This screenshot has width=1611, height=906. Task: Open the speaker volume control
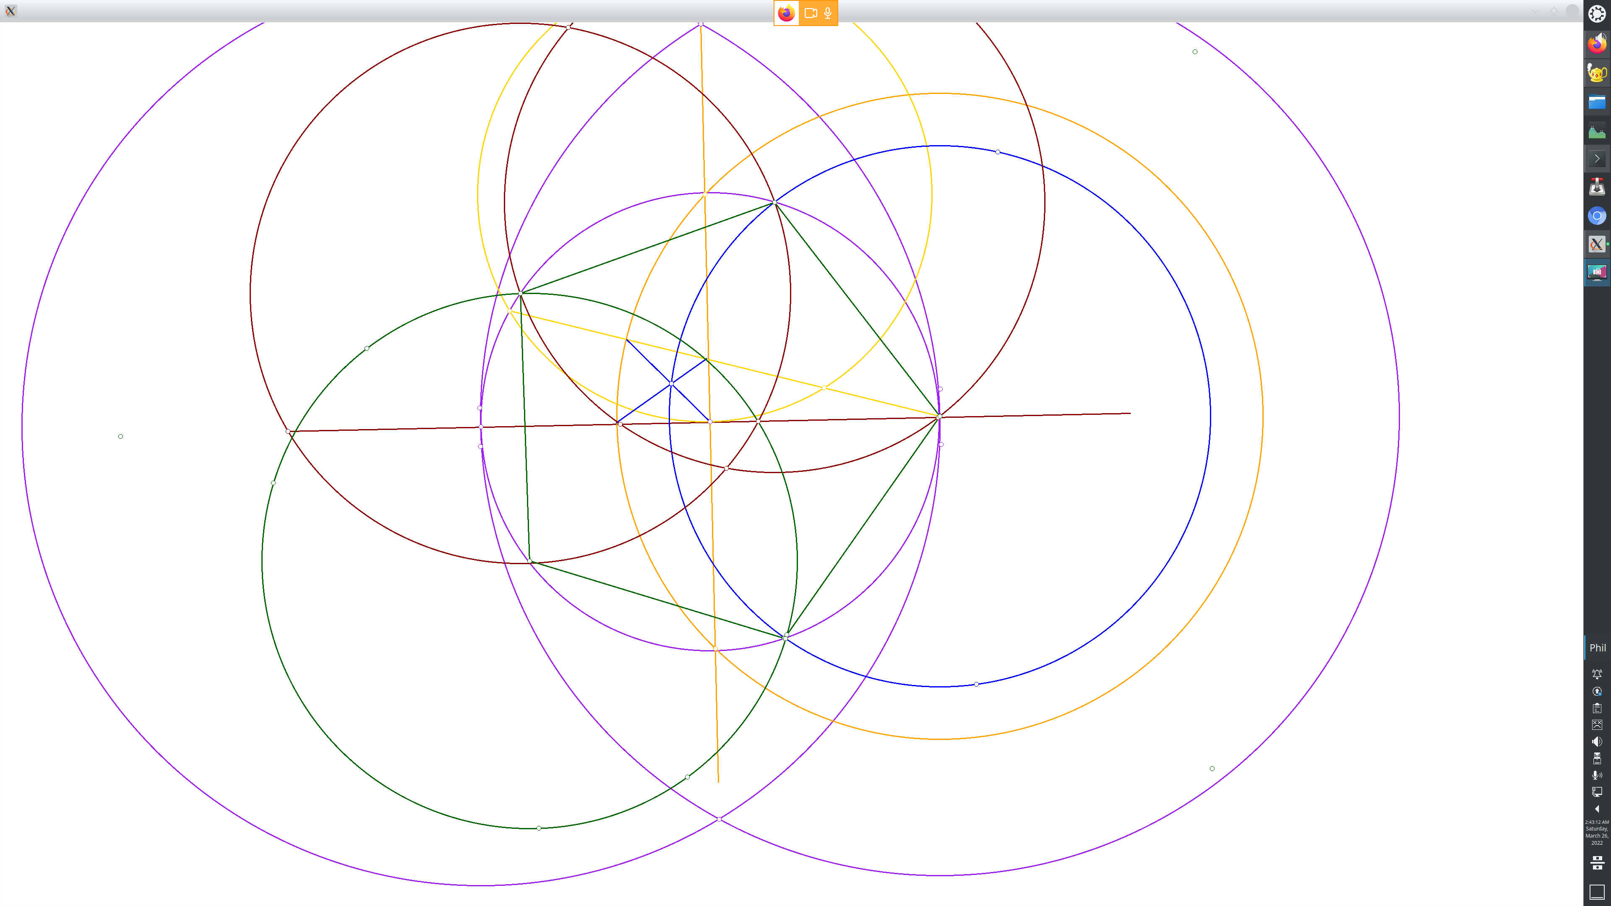[1597, 742]
